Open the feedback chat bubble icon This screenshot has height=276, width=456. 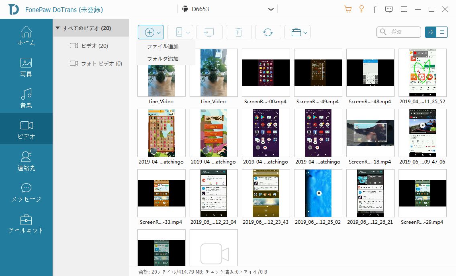389,9
